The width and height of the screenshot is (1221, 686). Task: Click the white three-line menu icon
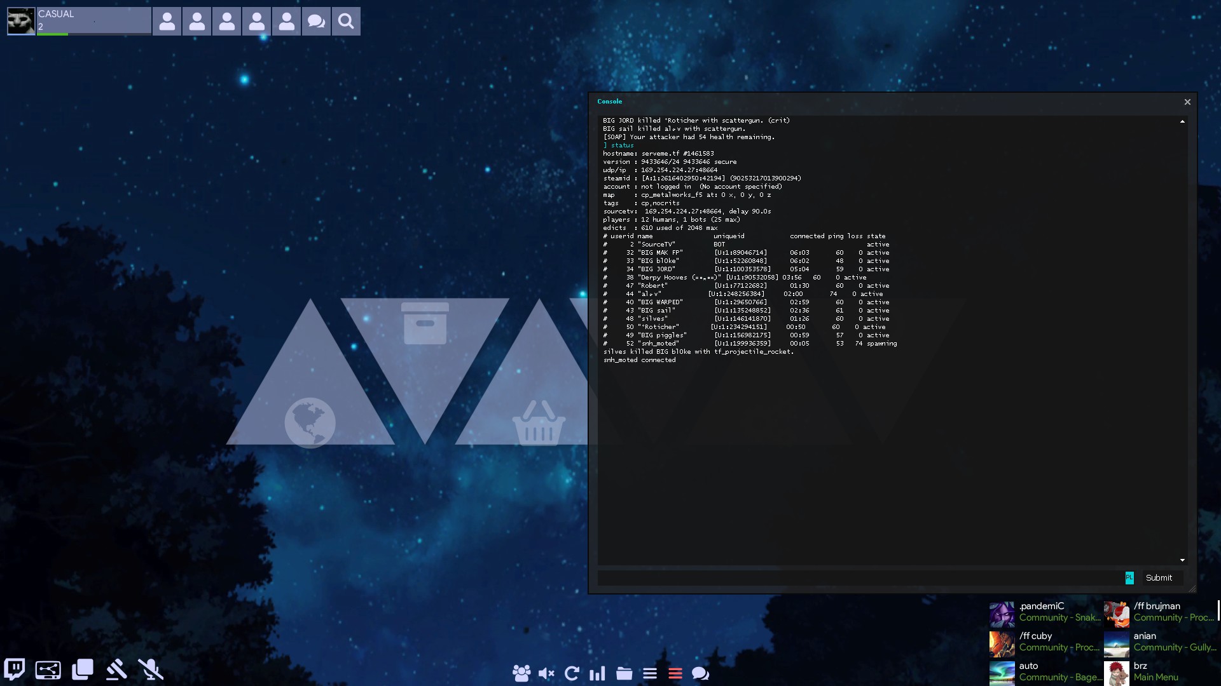649,673
